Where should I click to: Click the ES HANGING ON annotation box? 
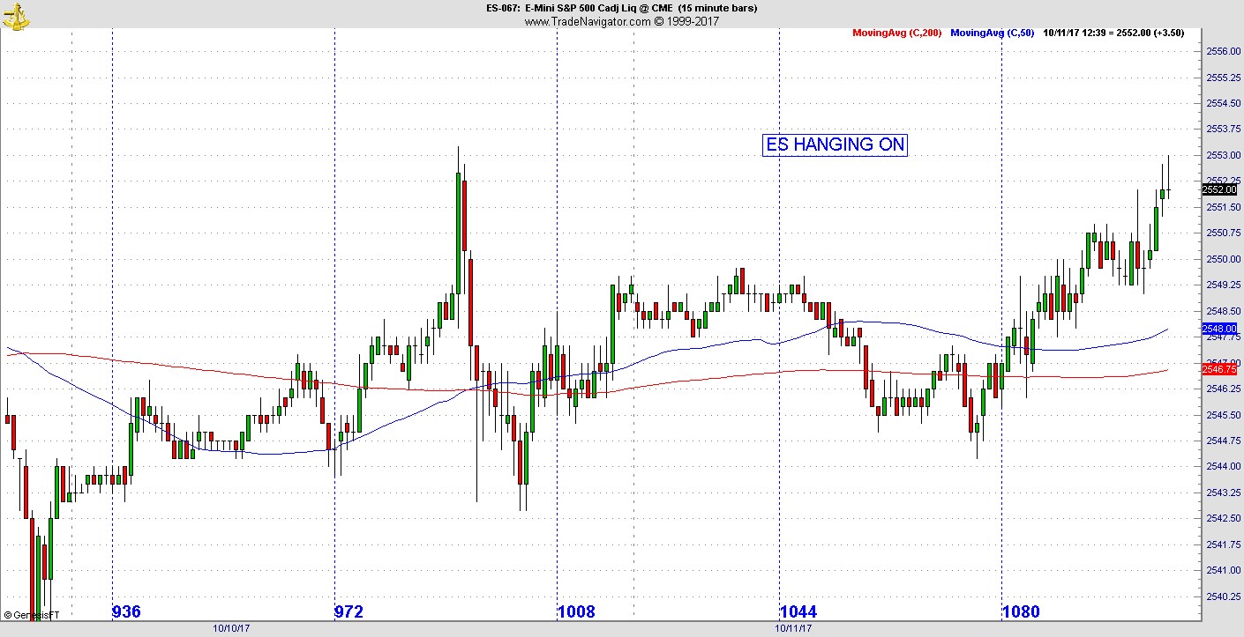(835, 145)
